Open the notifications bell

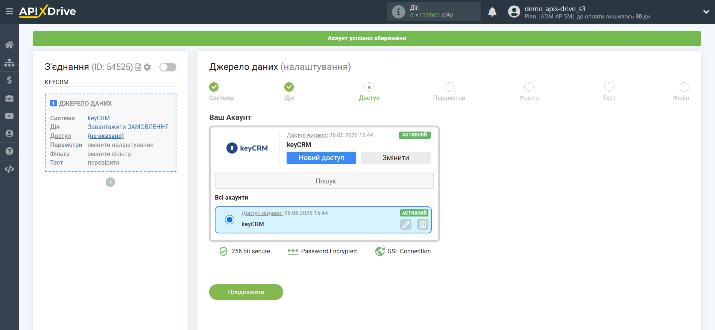tap(492, 12)
